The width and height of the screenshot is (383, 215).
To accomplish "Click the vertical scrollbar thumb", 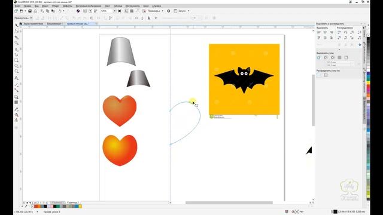I will point(313,100).
